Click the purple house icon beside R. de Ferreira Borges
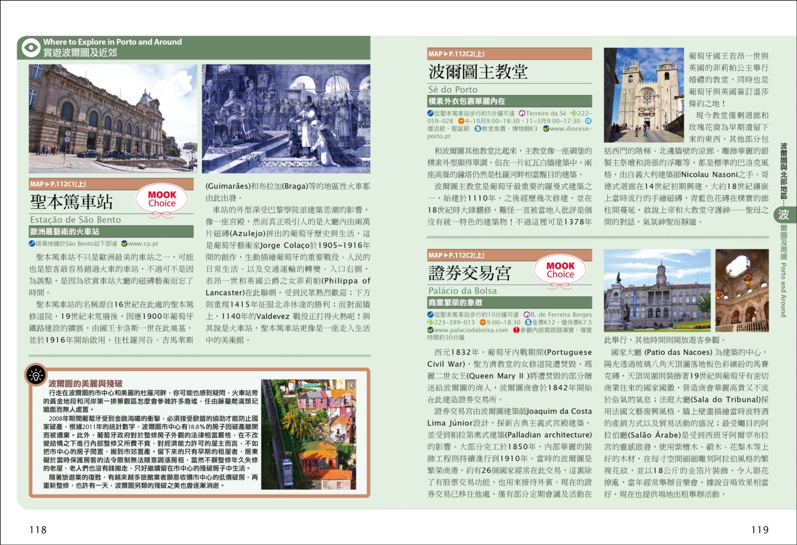Screen dimensions: 797x545 pyautogui.click(x=526, y=314)
